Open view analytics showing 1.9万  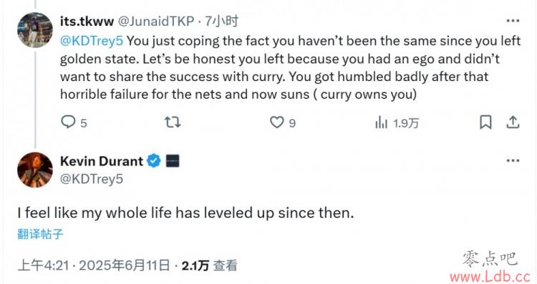397,123
